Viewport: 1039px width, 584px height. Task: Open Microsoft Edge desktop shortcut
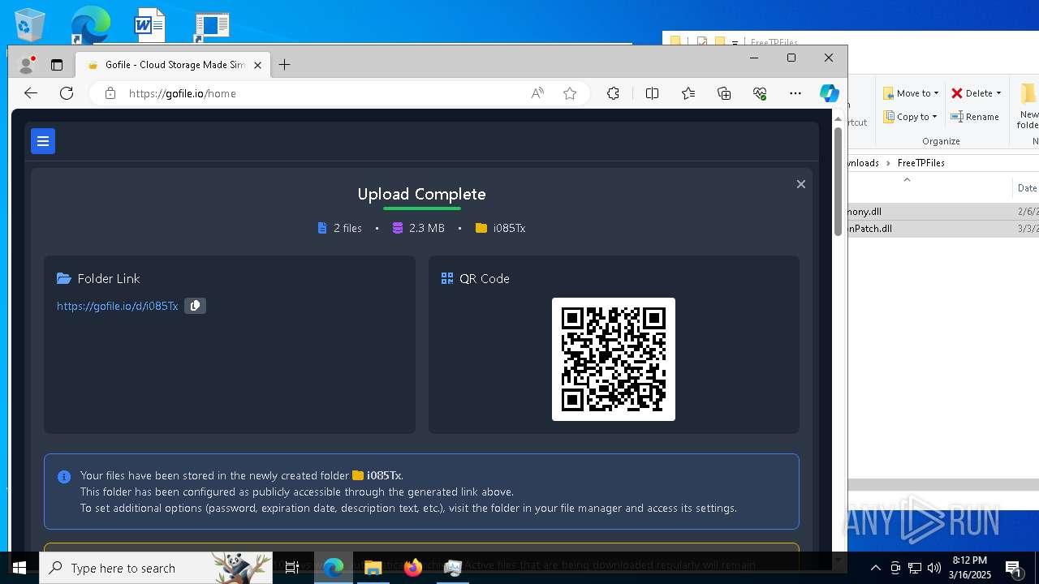click(89, 25)
